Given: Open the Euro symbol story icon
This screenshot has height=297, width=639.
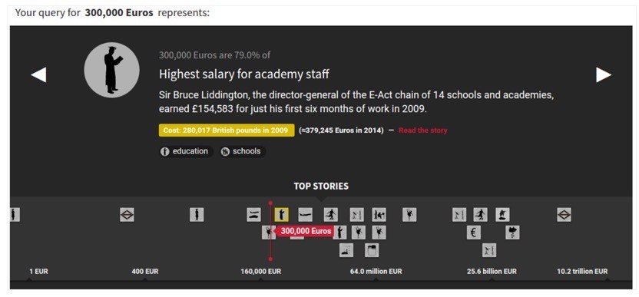Looking at the screenshot, I should pos(474,233).
